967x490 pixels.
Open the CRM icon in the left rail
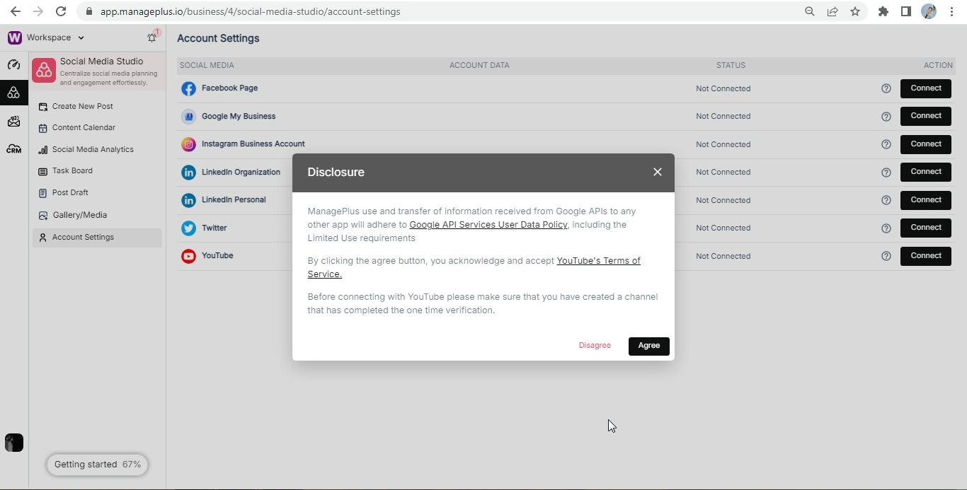(13, 149)
